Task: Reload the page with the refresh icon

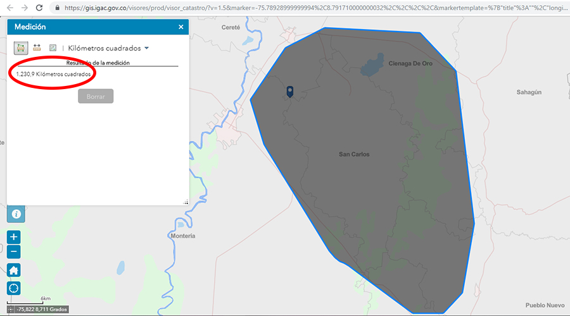Action: click(39, 8)
